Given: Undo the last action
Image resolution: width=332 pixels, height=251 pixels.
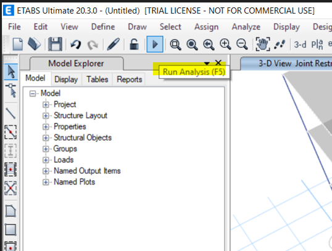Looking at the screenshot, I should tap(75, 44).
